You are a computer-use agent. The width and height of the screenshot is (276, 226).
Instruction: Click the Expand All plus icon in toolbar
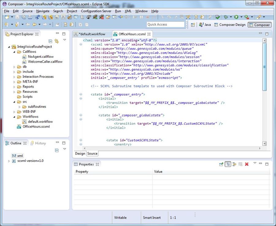[x=80, y=25]
